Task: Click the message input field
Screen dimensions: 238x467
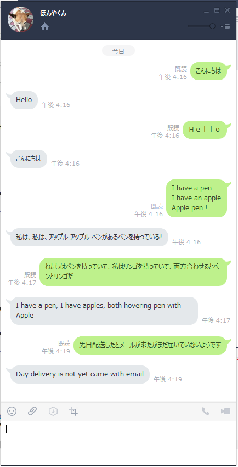Action: [x=119, y=442]
